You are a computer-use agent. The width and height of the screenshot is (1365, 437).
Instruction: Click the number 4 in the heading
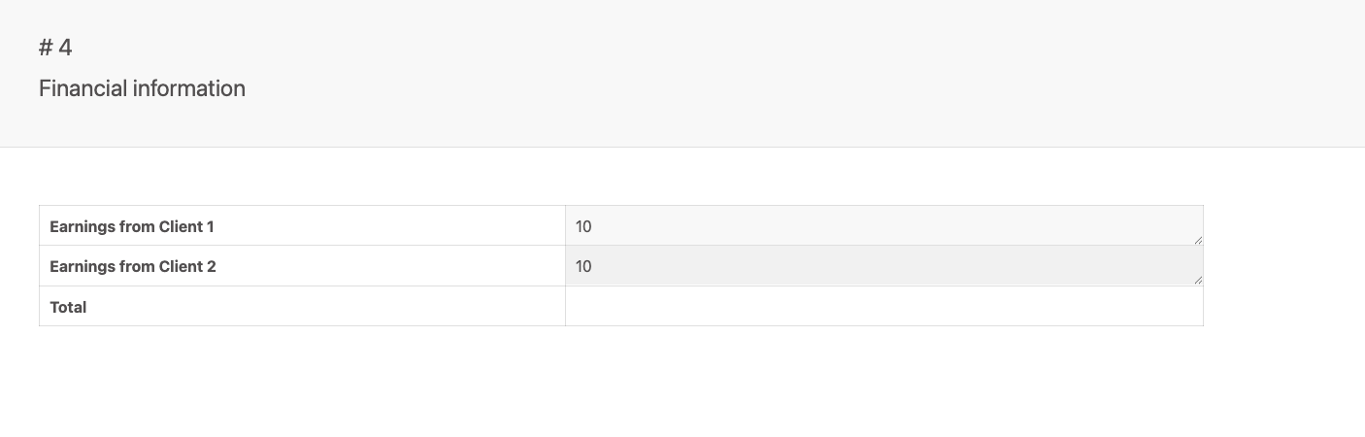(x=65, y=48)
